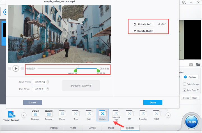Open the Deshake GoPro tool

35,115
